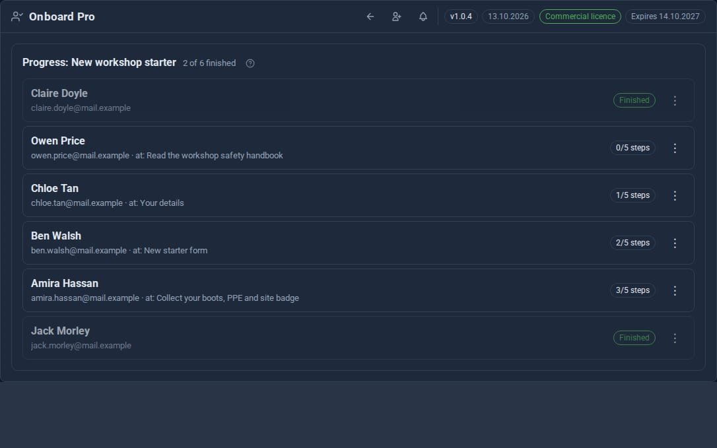Click the back arrow icon in header

[x=370, y=16]
